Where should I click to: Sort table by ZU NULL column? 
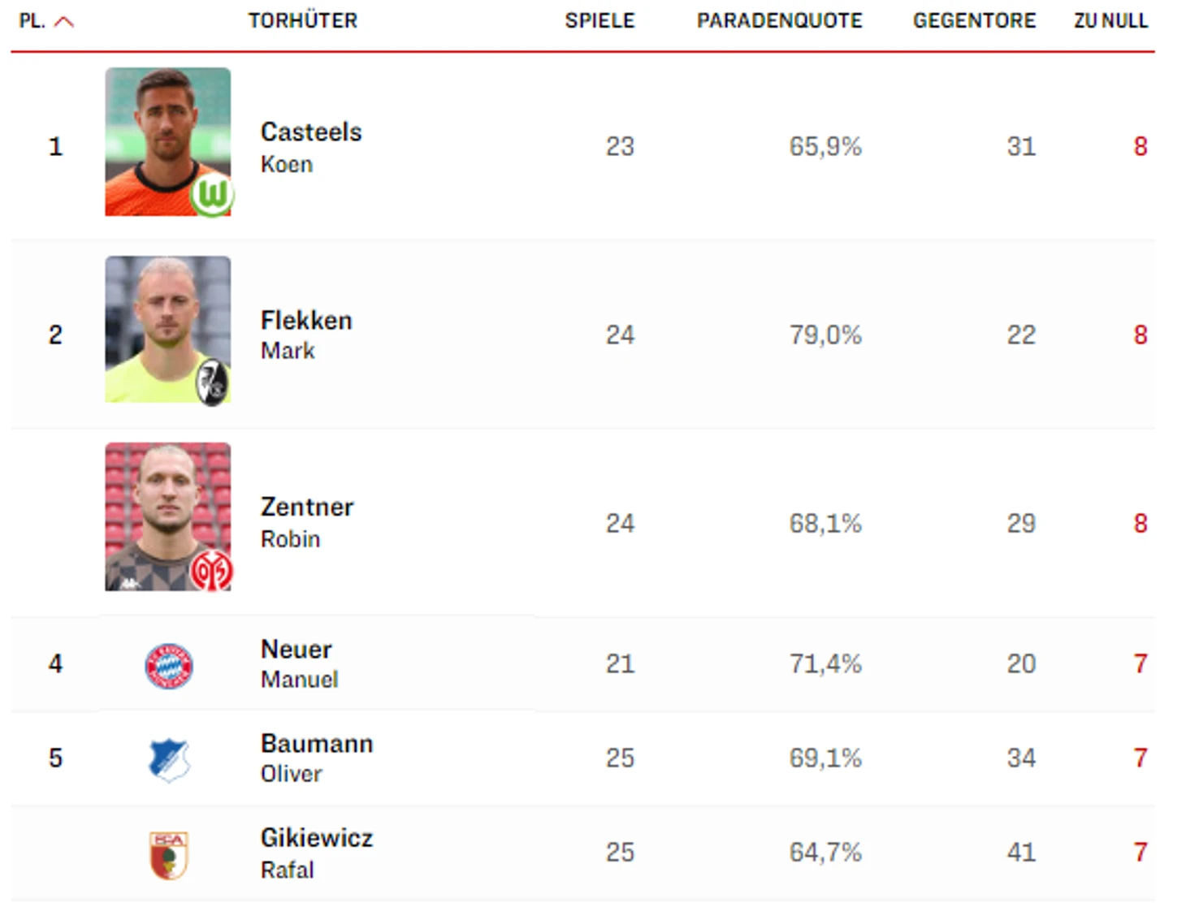pyautogui.click(x=1110, y=20)
